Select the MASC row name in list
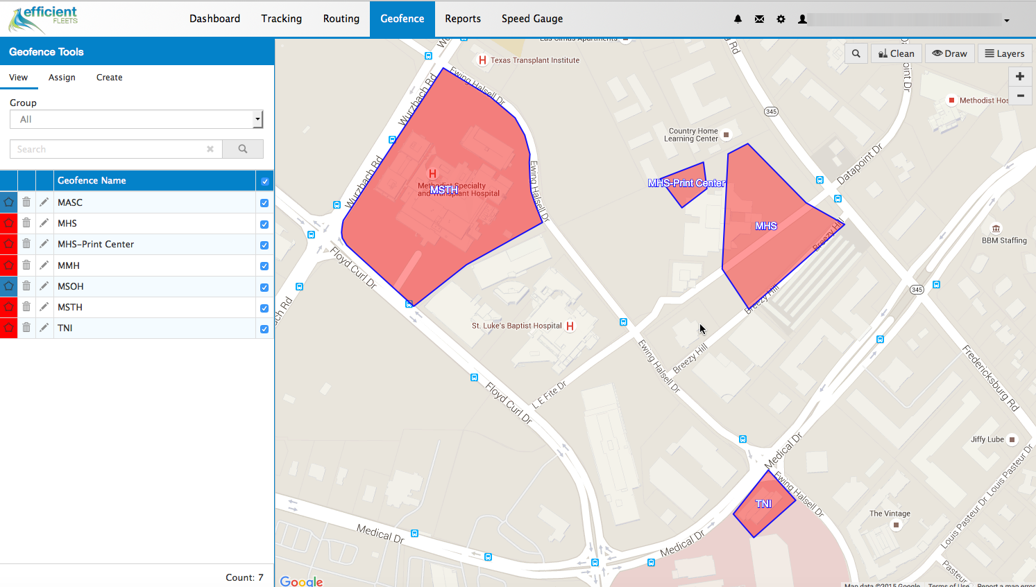This screenshot has height=587, width=1036. pos(70,202)
